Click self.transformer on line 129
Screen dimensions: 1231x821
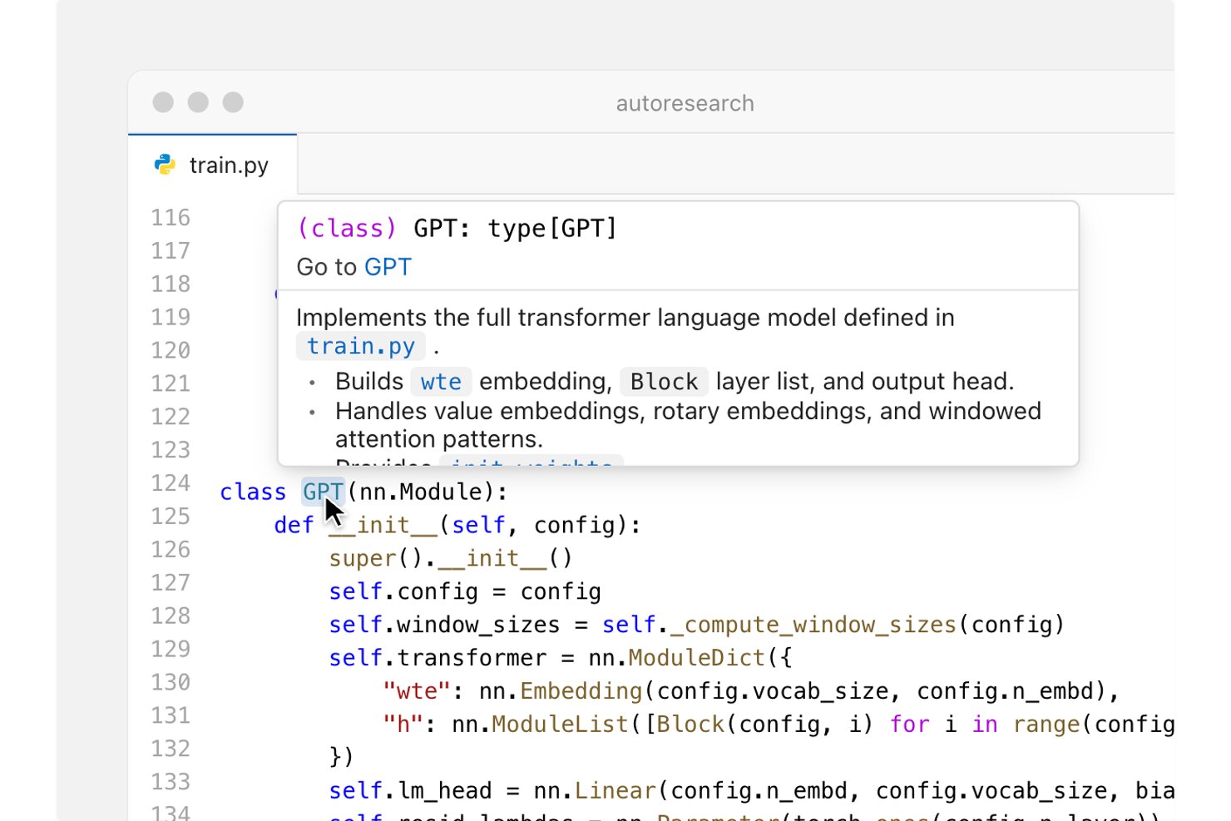click(x=438, y=658)
